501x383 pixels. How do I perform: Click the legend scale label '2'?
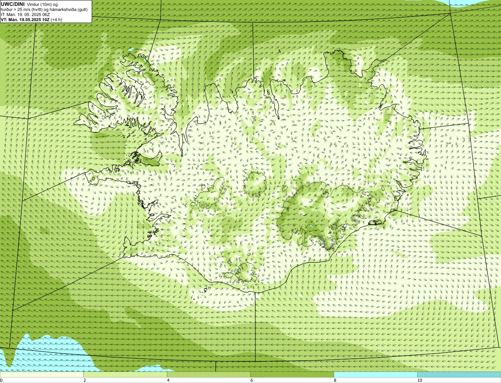85,380
